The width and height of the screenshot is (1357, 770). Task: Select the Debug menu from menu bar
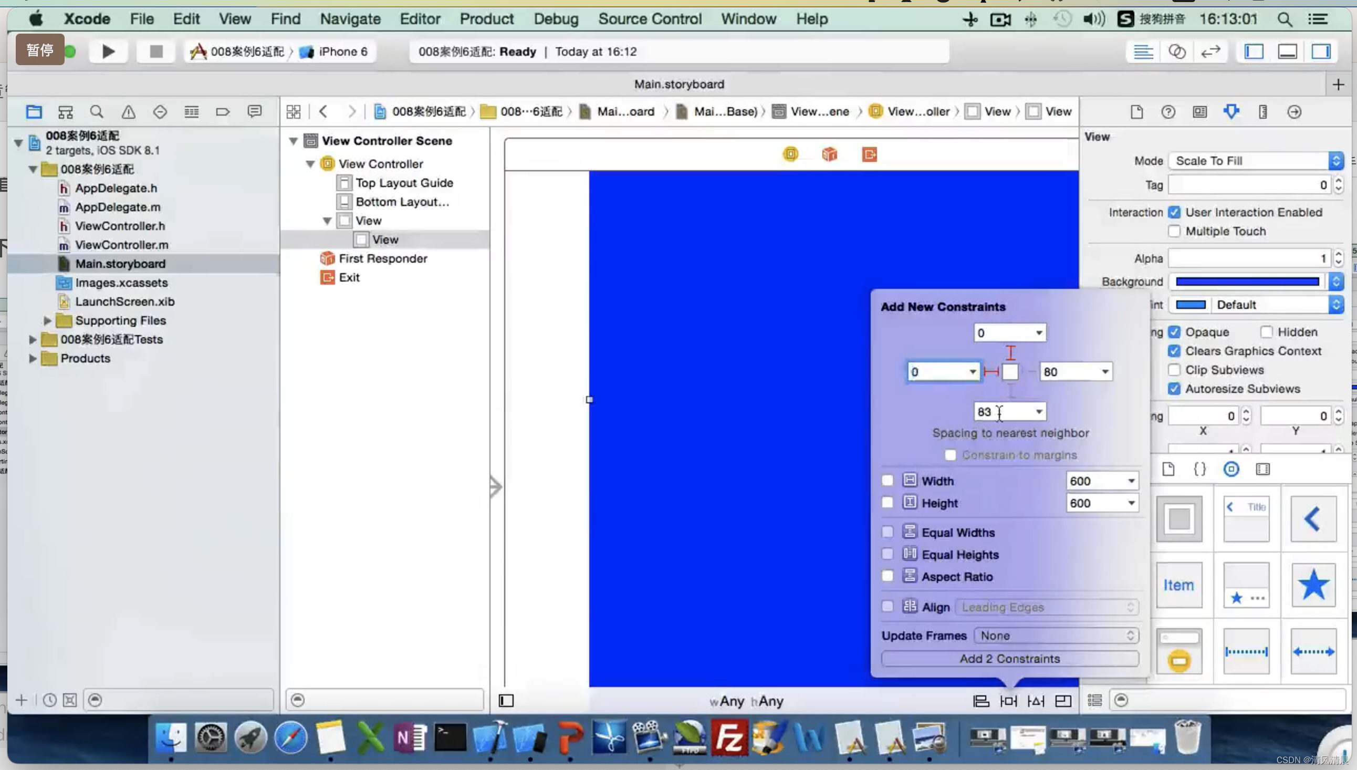557,18
